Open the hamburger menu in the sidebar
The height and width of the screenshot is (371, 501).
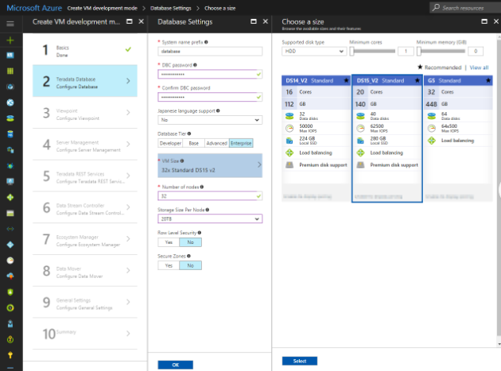coord(10,23)
